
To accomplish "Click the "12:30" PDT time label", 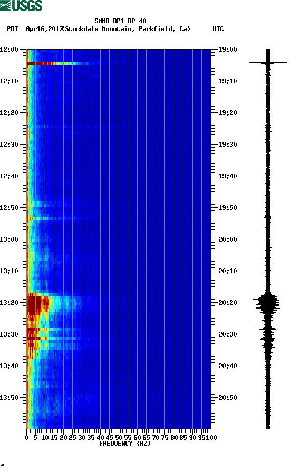I will coord(9,144).
